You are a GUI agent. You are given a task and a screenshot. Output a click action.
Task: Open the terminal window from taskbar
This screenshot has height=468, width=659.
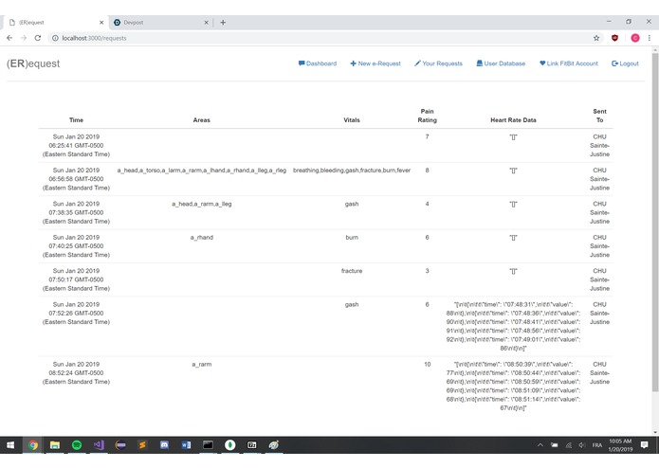[208, 445]
